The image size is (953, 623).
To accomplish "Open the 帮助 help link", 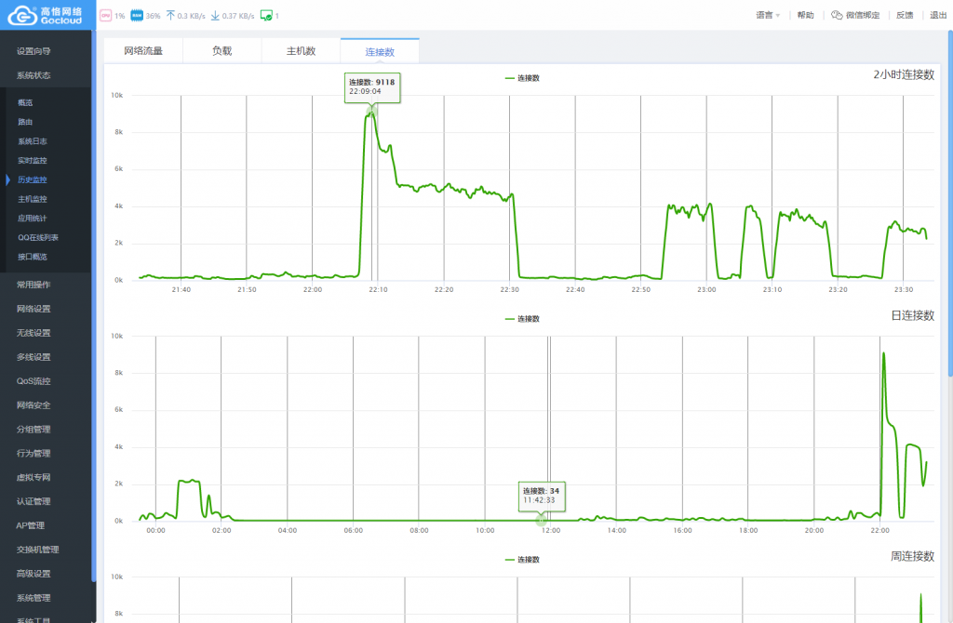I will [x=805, y=15].
